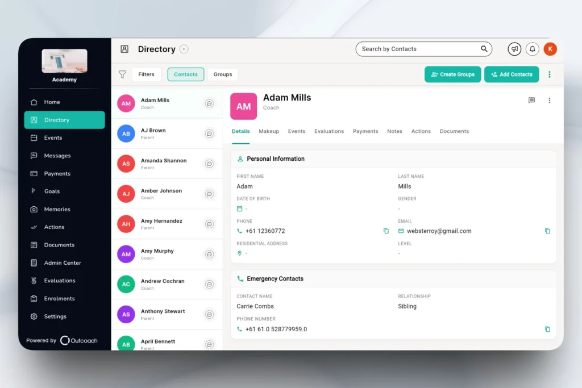Open Actions in sidebar
Image resolution: width=582 pixels, height=388 pixels.
[x=65, y=227]
